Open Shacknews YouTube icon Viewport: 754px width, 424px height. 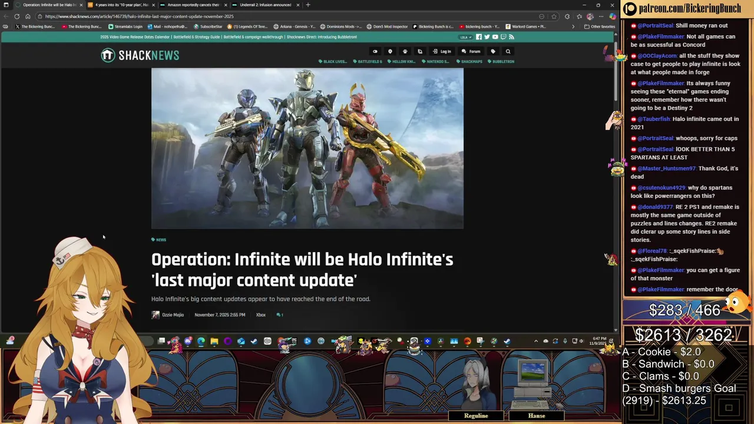pos(495,37)
